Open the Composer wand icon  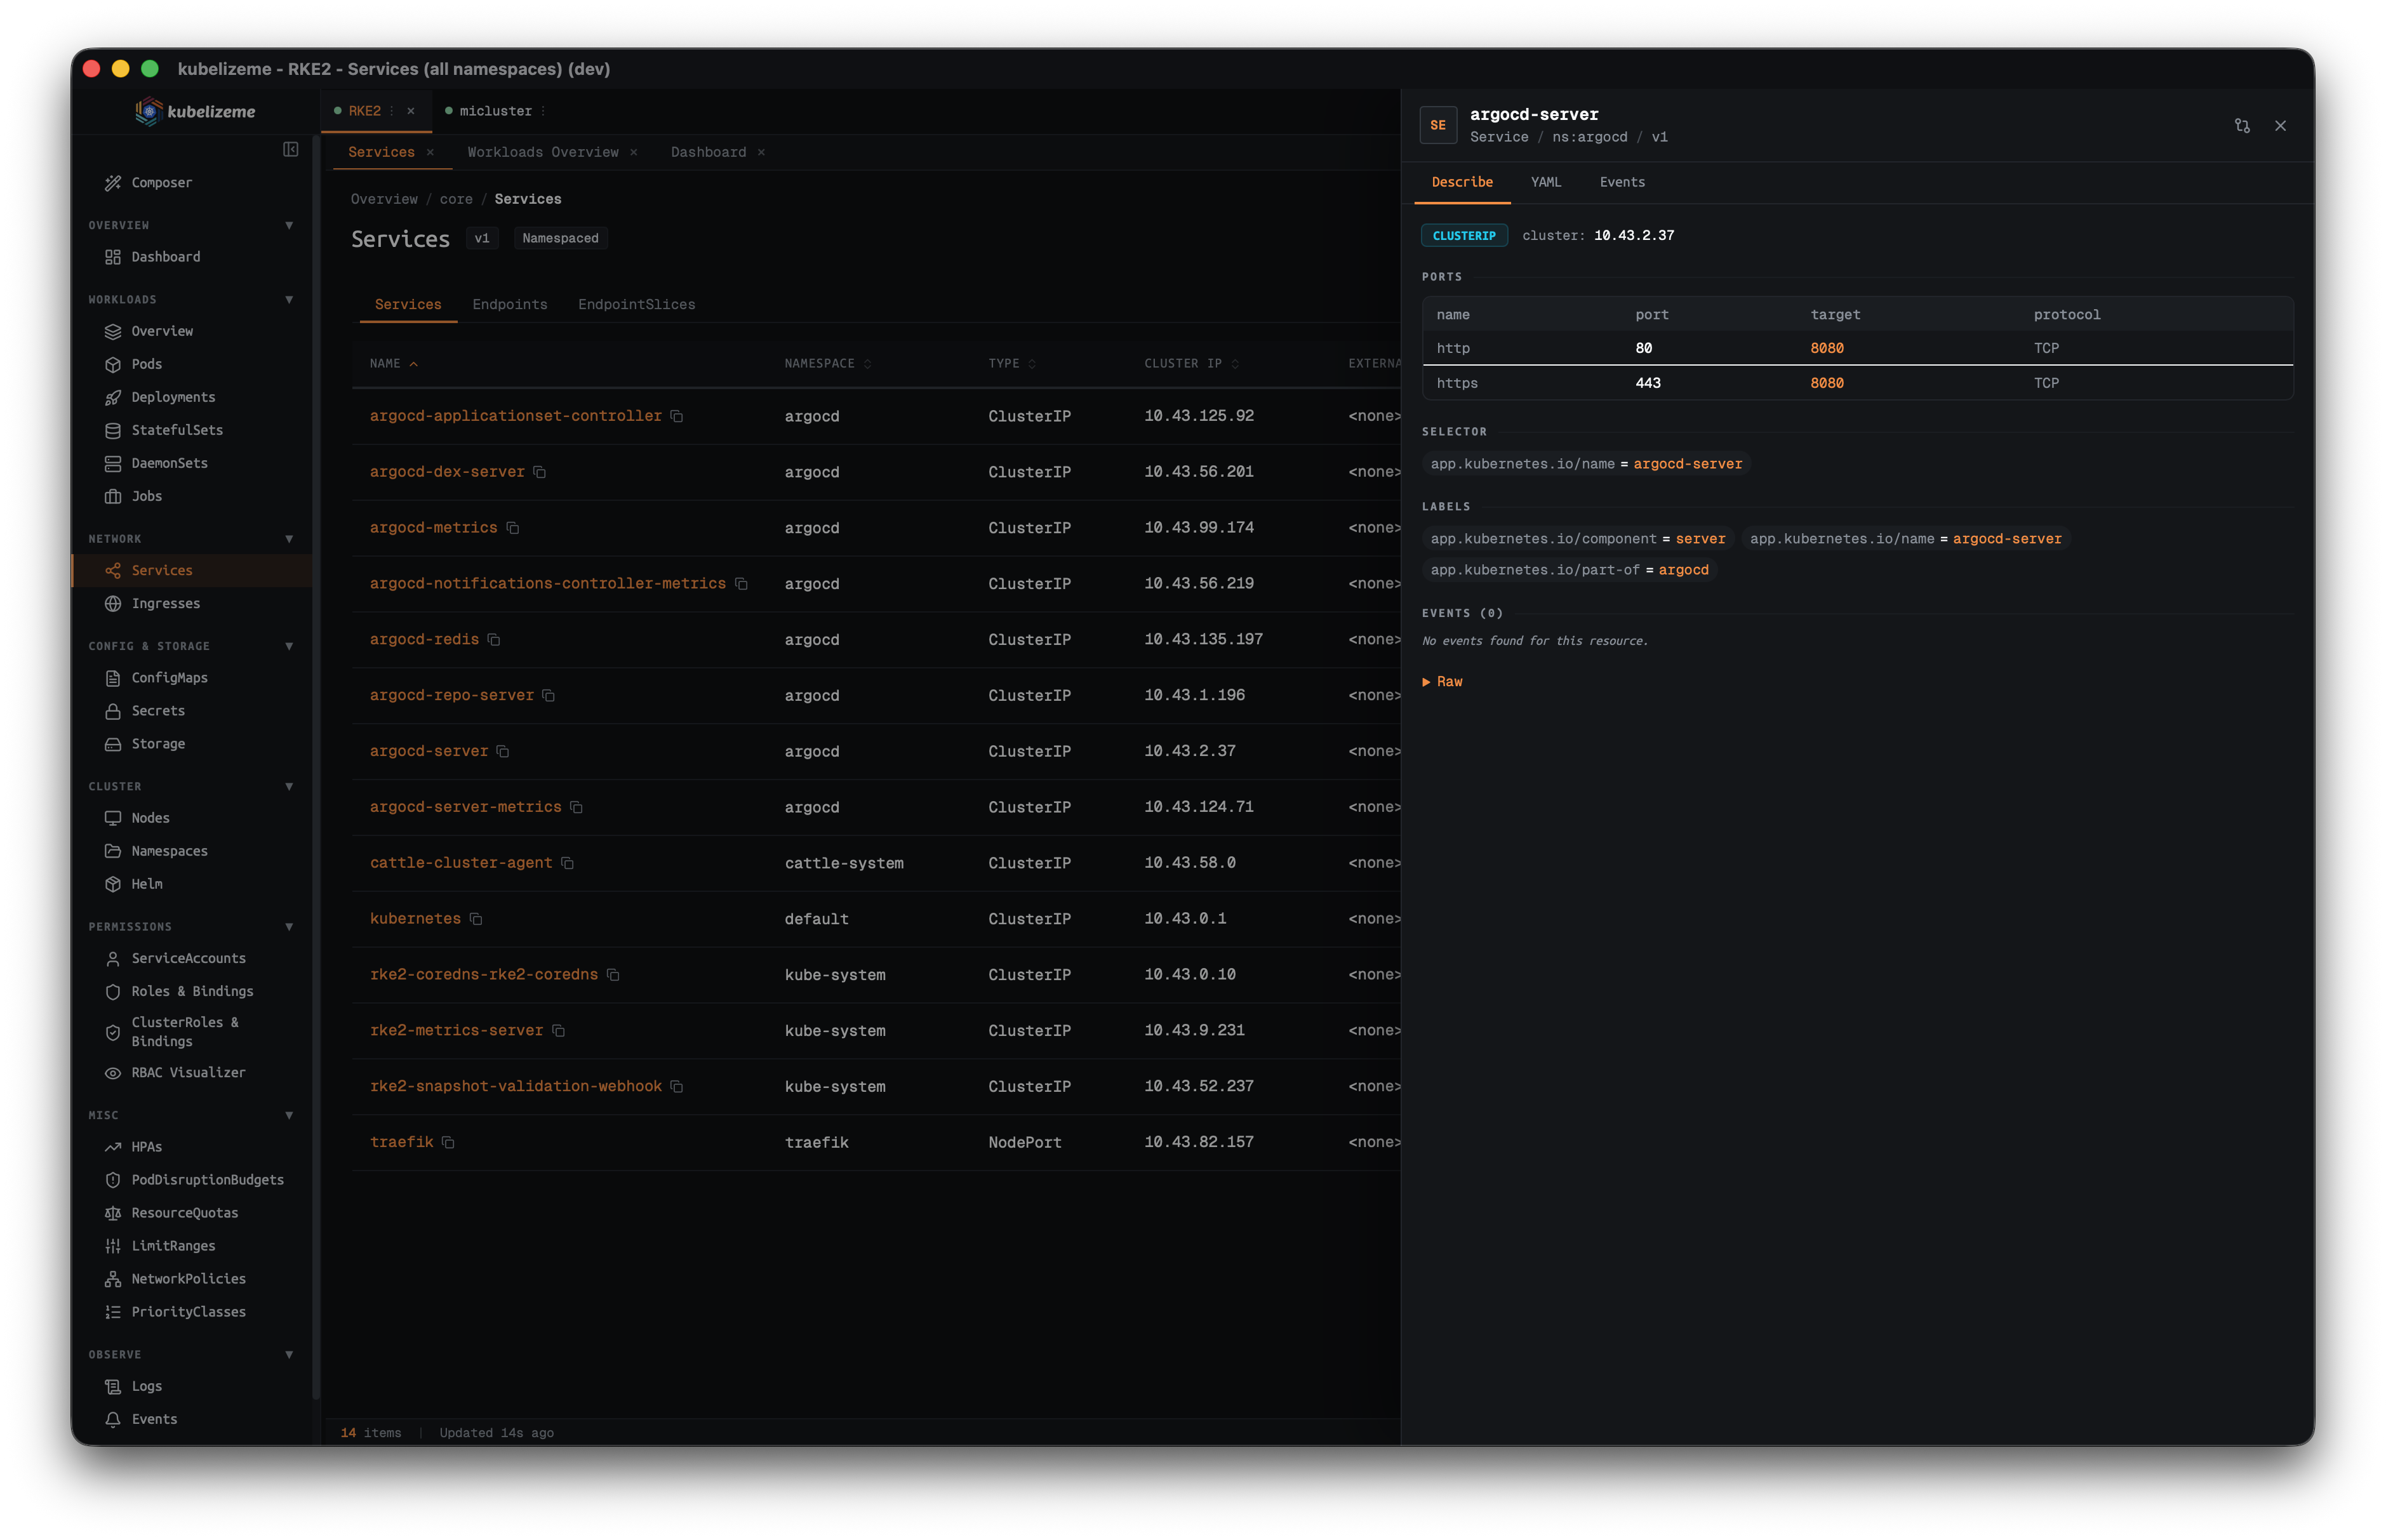tap(113, 183)
